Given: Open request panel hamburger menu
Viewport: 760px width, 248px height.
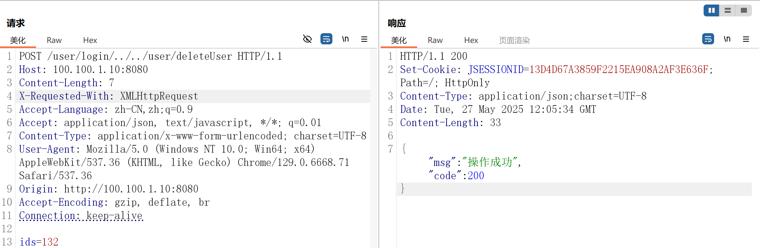Looking at the screenshot, I should 364,39.
